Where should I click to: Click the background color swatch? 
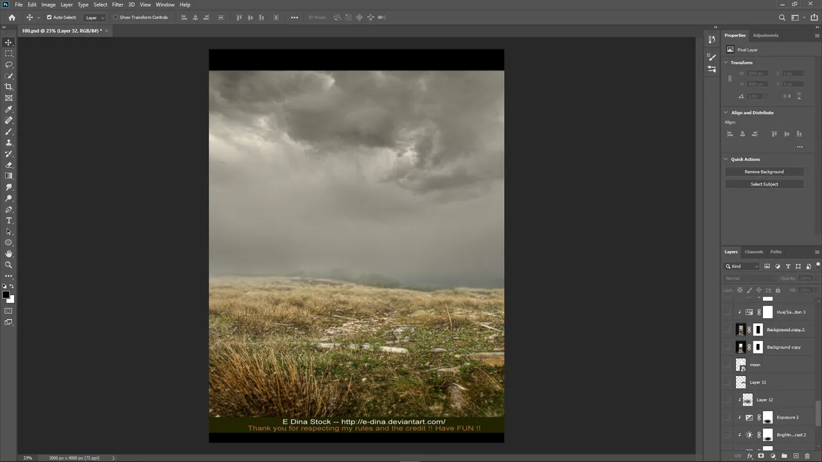pyautogui.click(x=10, y=299)
